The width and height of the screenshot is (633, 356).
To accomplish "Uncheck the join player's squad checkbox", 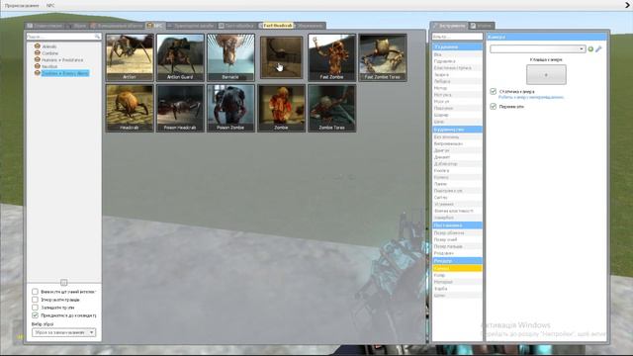I will (x=36, y=315).
